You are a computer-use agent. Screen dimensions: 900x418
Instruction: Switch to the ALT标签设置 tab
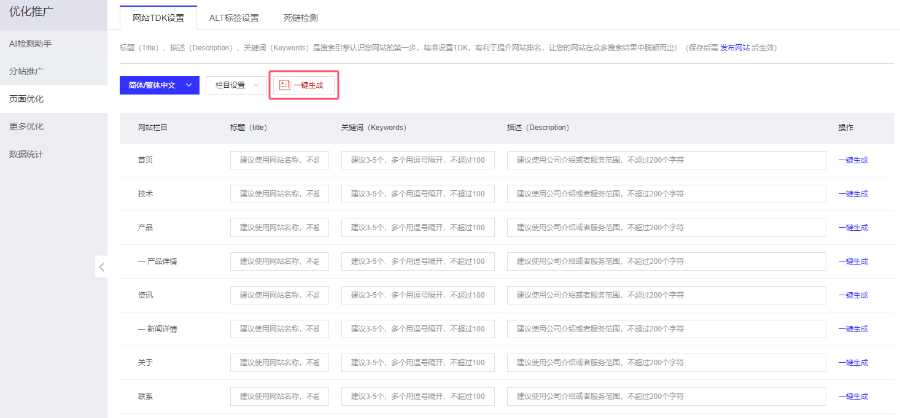coord(234,18)
